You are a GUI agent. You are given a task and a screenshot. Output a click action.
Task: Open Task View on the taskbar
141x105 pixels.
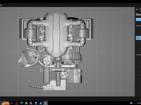point(12,103)
